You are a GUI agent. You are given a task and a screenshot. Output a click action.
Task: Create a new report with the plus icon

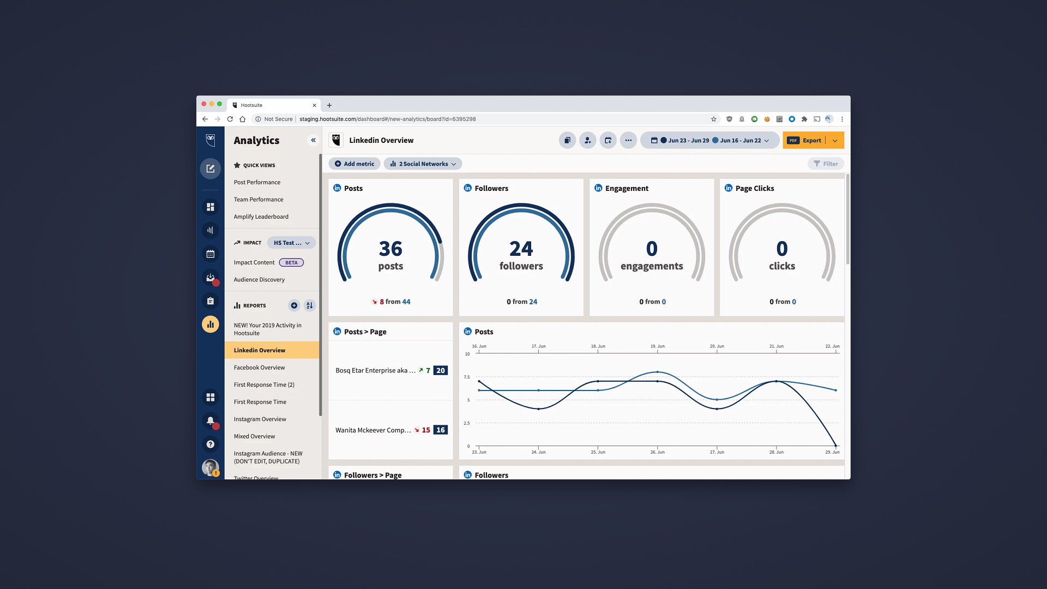[294, 305]
